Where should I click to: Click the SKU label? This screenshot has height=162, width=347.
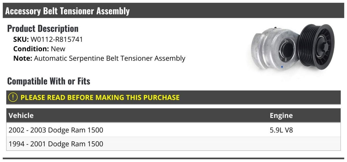[x=21, y=39]
